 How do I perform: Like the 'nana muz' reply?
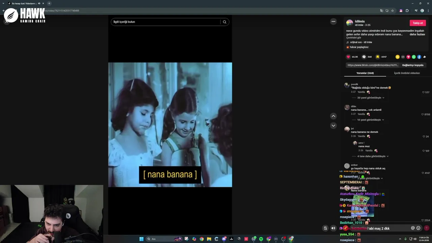(x=423, y=151)
